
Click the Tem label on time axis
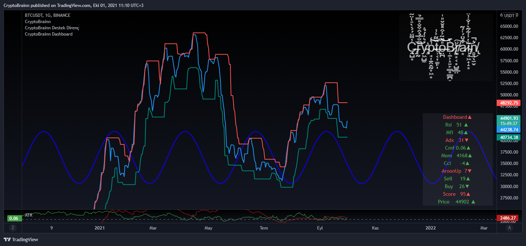click(x=264, y=228)
